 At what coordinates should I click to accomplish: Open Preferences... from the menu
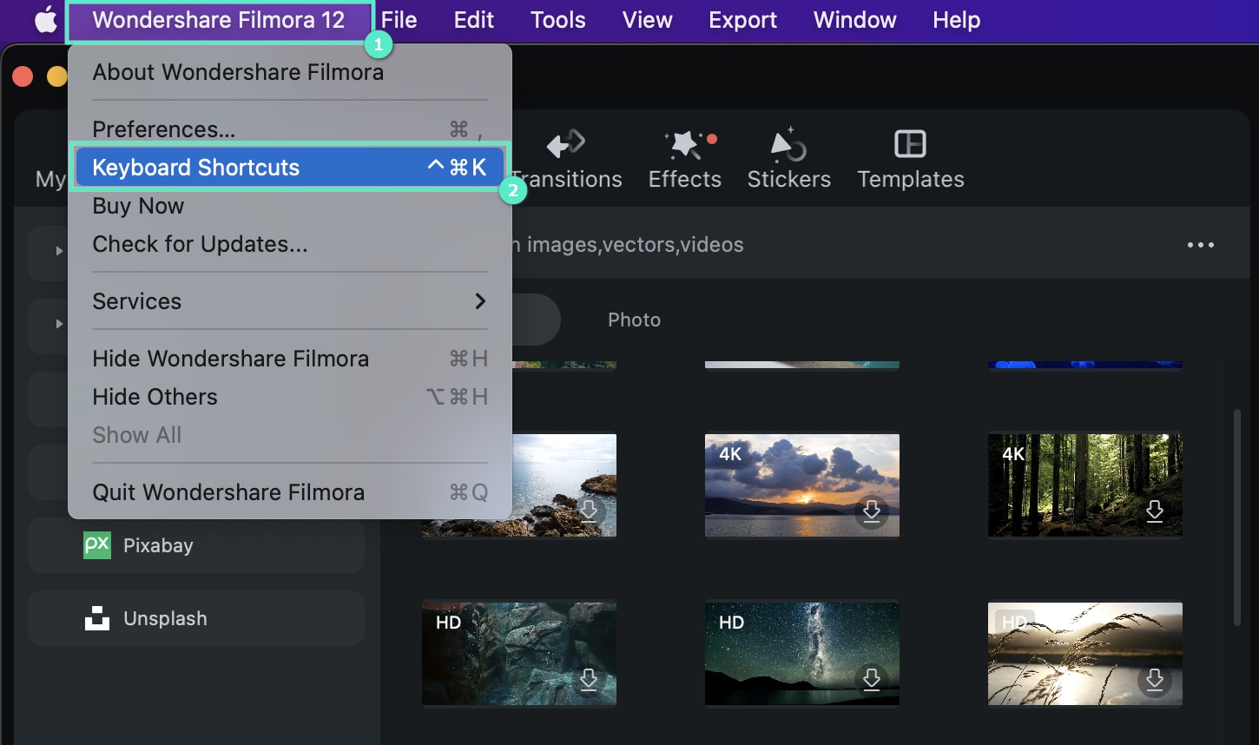coord(290,129)
